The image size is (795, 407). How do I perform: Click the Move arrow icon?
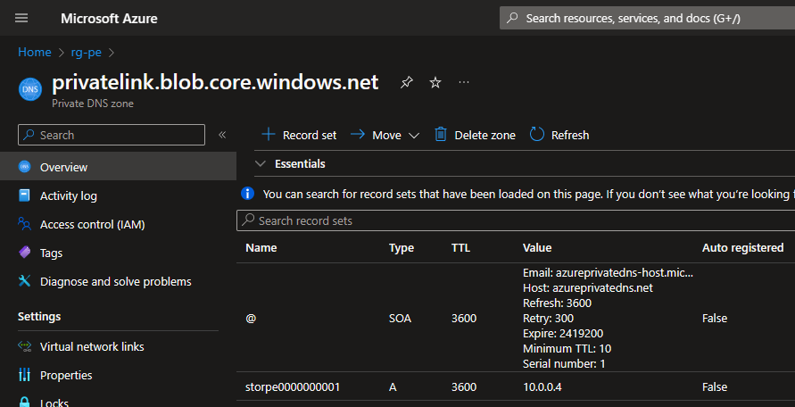[358, 135]
